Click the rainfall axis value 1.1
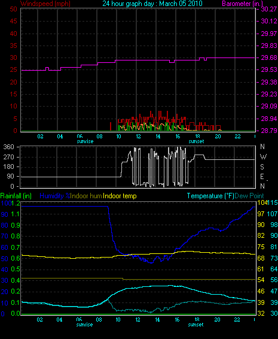278x339 pixels. coord(16,214)
